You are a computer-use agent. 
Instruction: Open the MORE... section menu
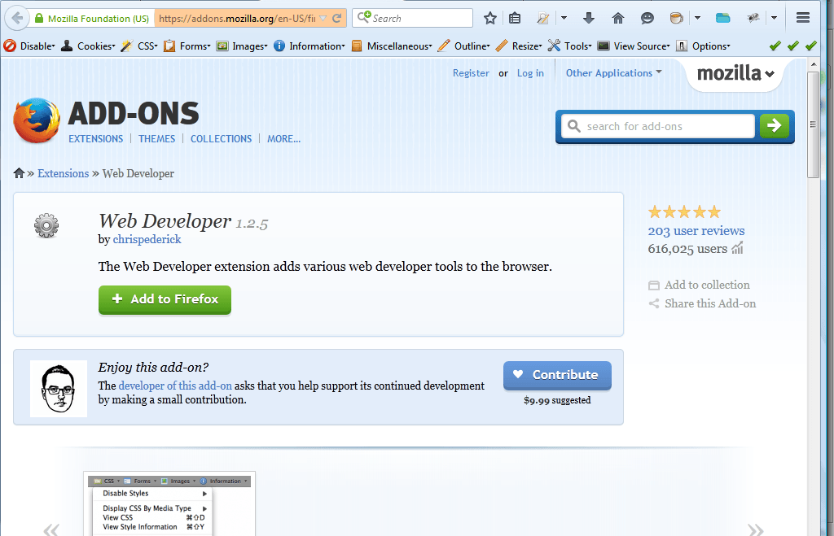pyautogui.click(x=284, y=138)
